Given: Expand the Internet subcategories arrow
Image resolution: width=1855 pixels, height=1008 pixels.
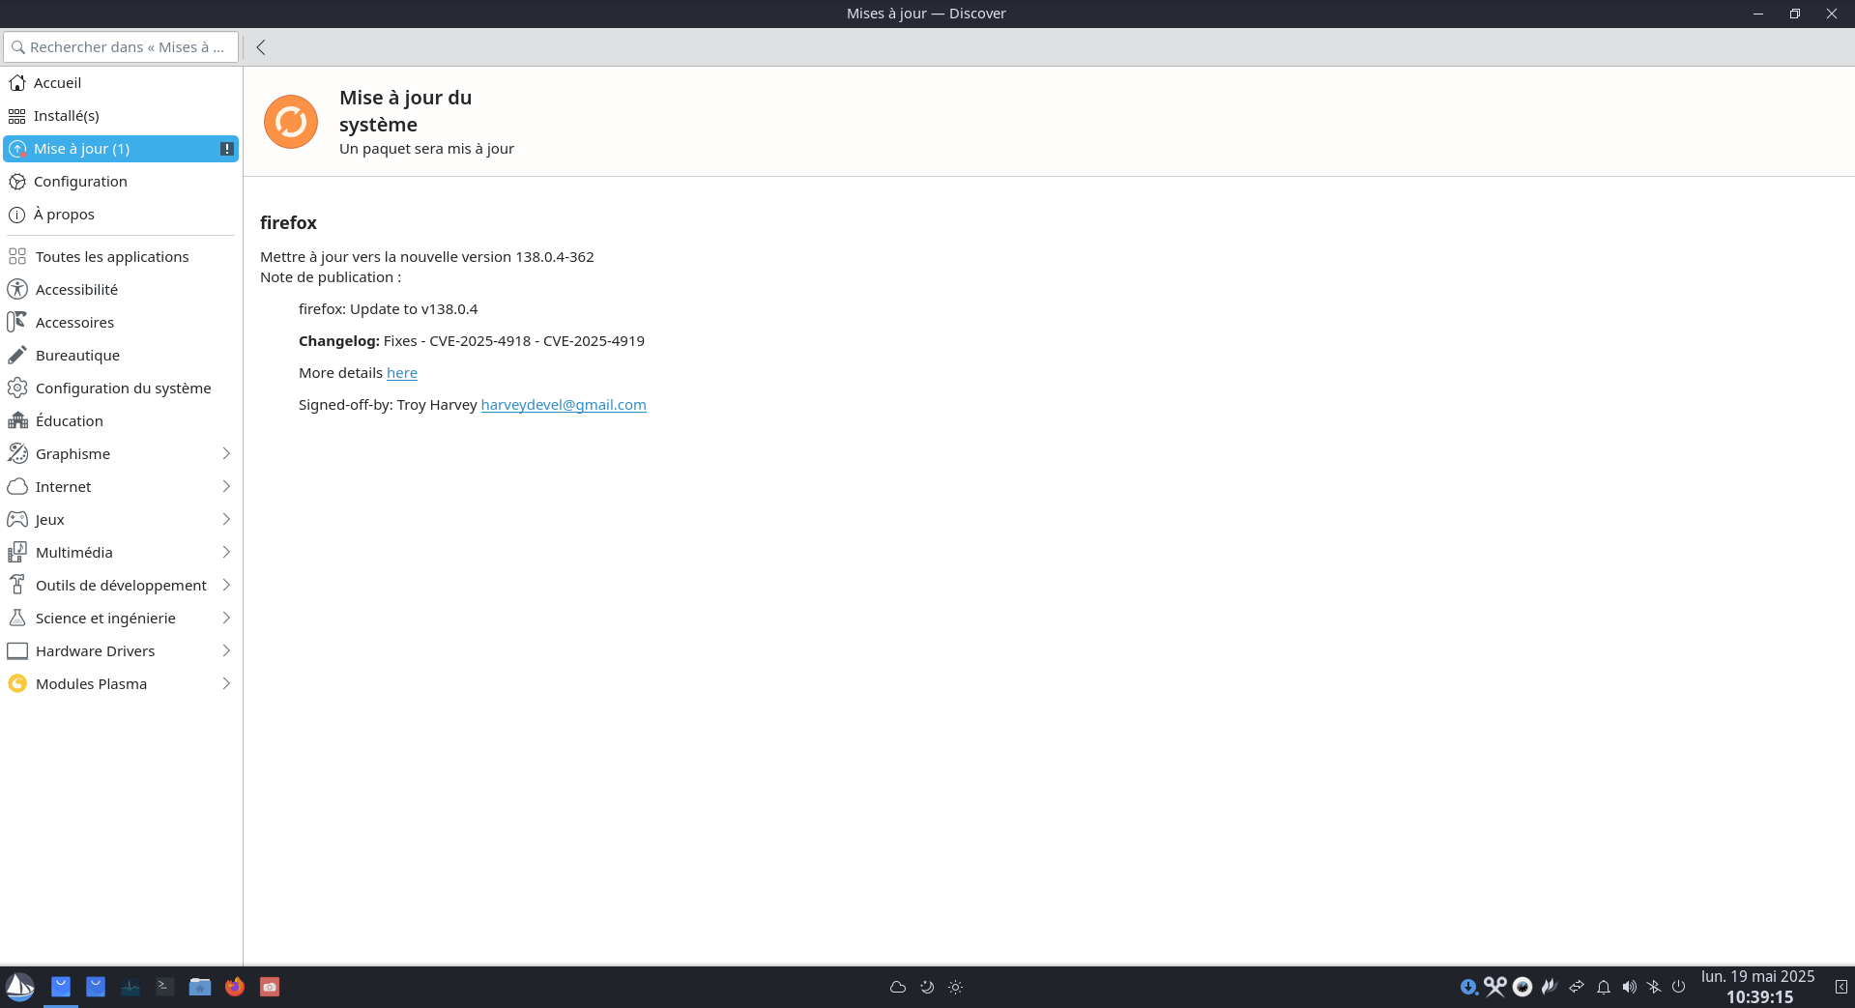Looking at the screenshot, I should 226,487.
